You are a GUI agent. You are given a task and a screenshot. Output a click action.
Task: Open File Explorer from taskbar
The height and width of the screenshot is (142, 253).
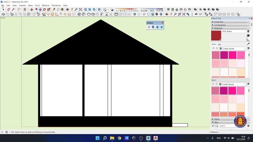pyautogui.click(x=112, y=138)
